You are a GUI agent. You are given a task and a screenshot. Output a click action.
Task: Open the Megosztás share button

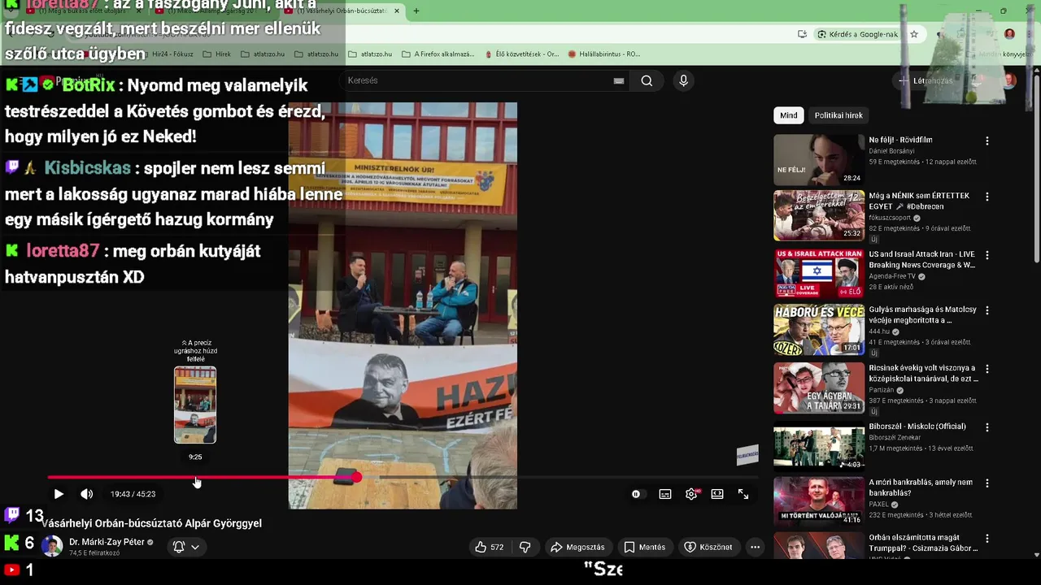[x=578, y=547]
